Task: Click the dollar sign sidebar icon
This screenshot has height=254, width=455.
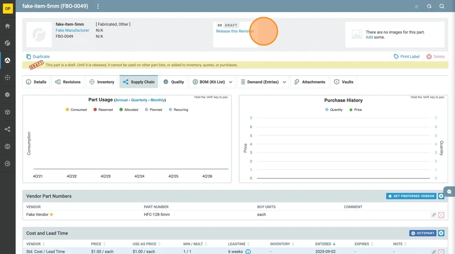Action: 7,146
